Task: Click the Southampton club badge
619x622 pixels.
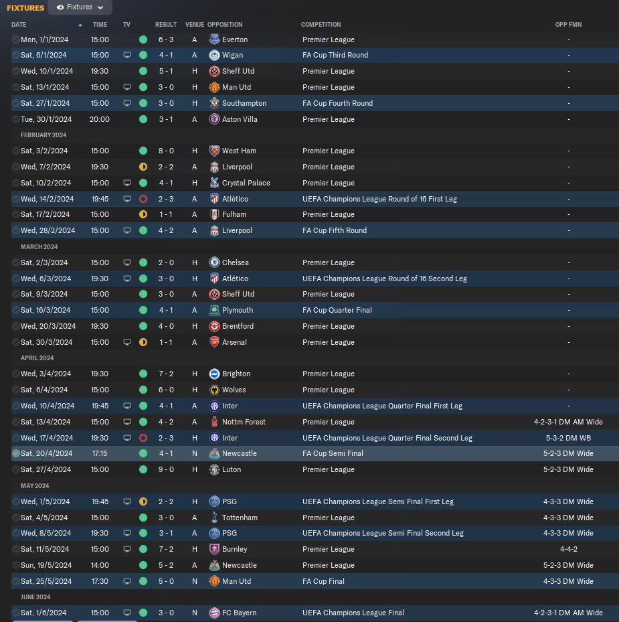Action: (x=214, y=103)
